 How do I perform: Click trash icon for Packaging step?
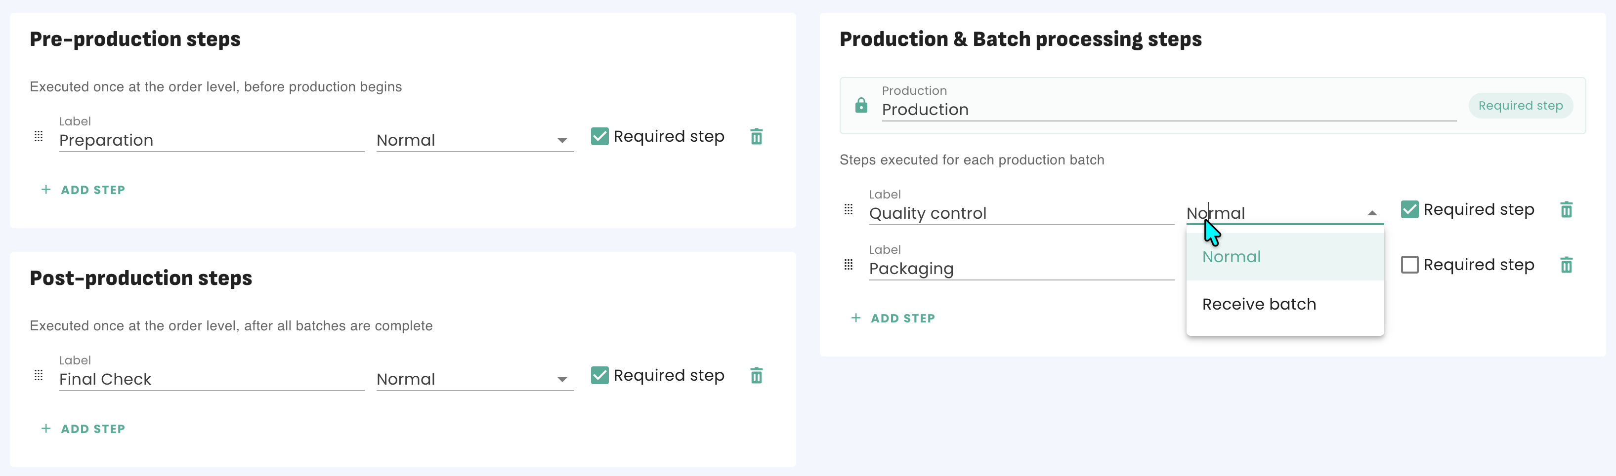(x=1566, y=265)
